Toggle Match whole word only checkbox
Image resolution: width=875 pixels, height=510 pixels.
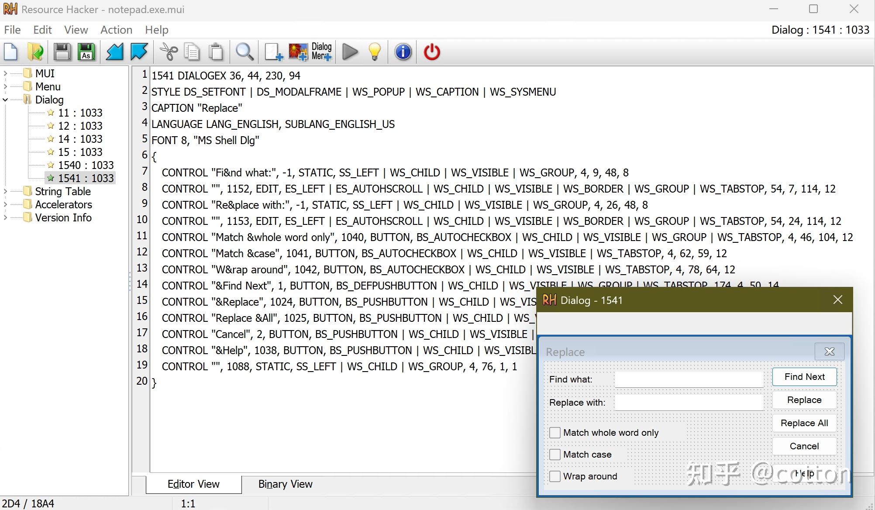pyautogui.click(x=555, y=432)
